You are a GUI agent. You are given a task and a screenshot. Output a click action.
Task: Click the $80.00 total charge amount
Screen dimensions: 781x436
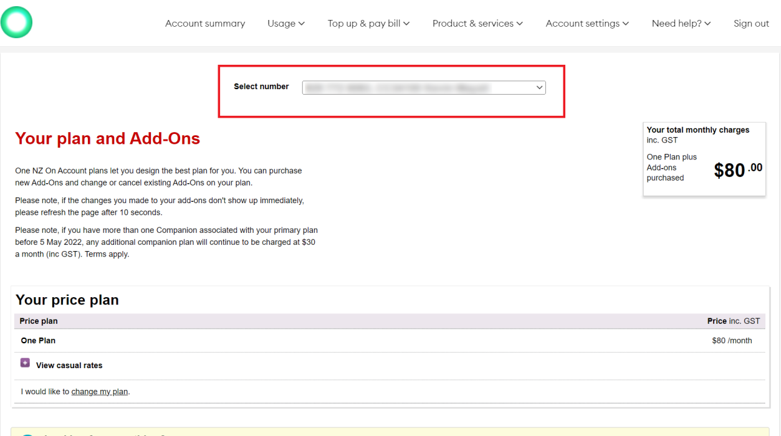[x=738, y=169]
